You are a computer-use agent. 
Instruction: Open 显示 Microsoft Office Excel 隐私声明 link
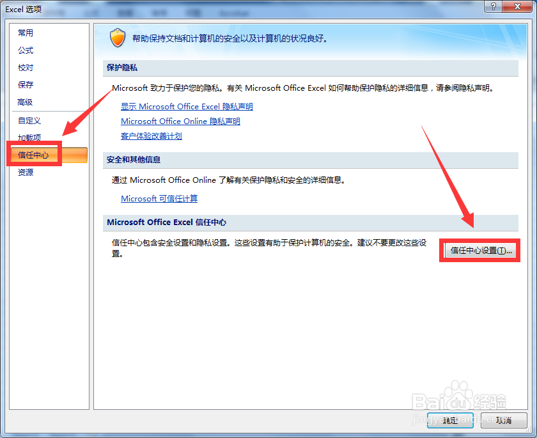point(187,107)
